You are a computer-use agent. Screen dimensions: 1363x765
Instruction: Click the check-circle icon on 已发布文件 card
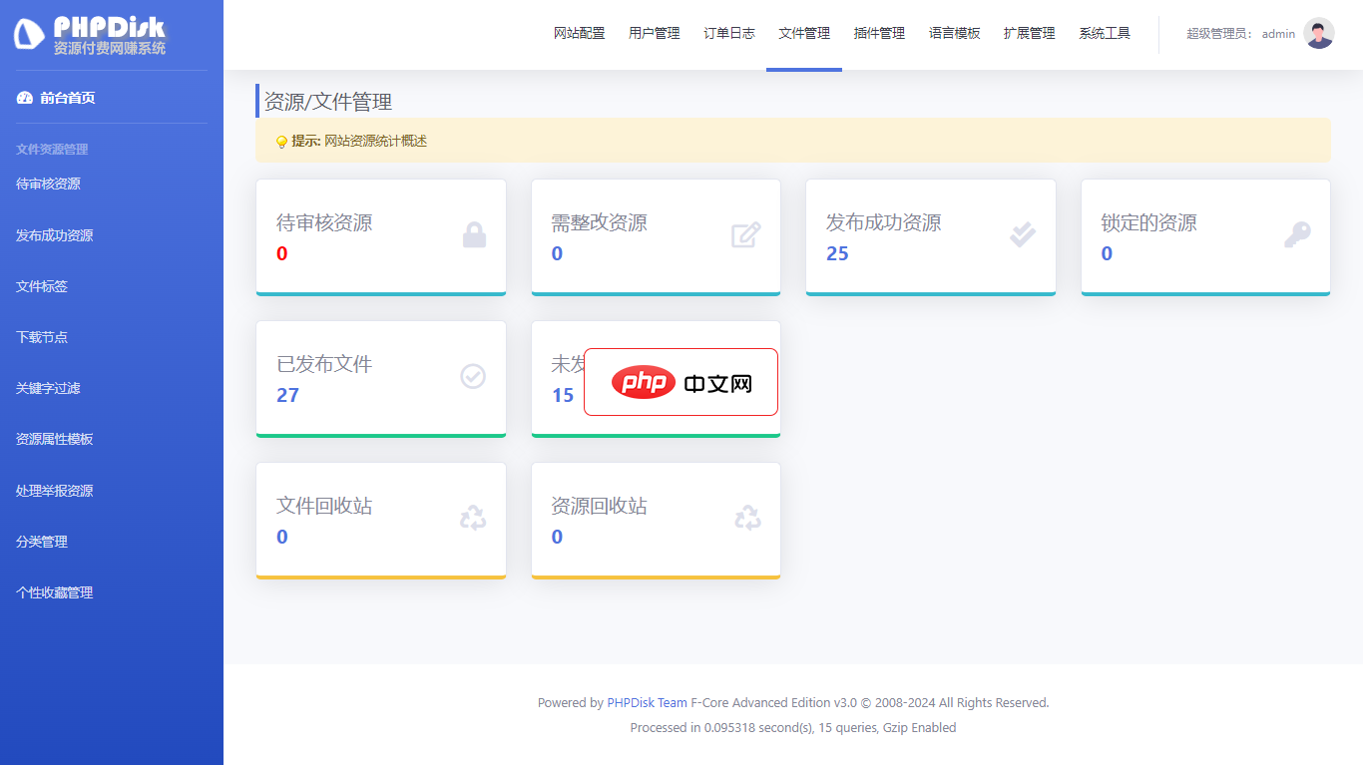473,378
